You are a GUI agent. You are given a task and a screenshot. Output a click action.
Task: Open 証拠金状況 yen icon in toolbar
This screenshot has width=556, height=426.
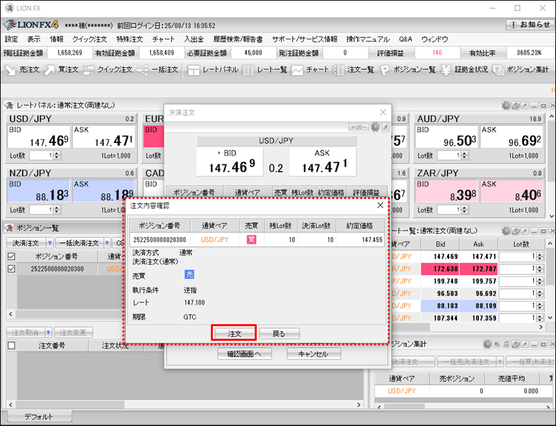[464, 69]
